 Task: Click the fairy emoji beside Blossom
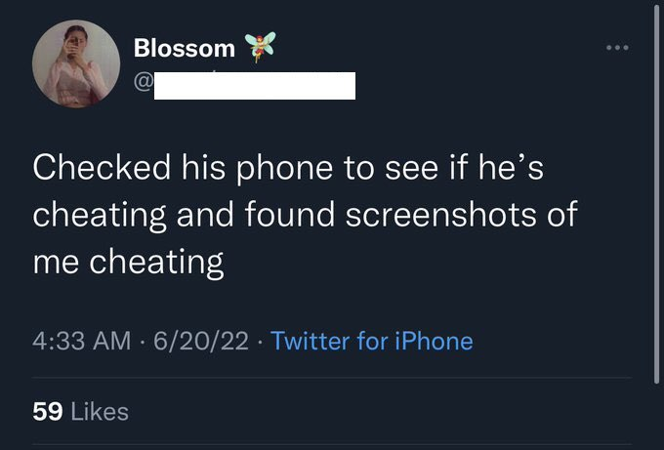click(x=260, y=45)
